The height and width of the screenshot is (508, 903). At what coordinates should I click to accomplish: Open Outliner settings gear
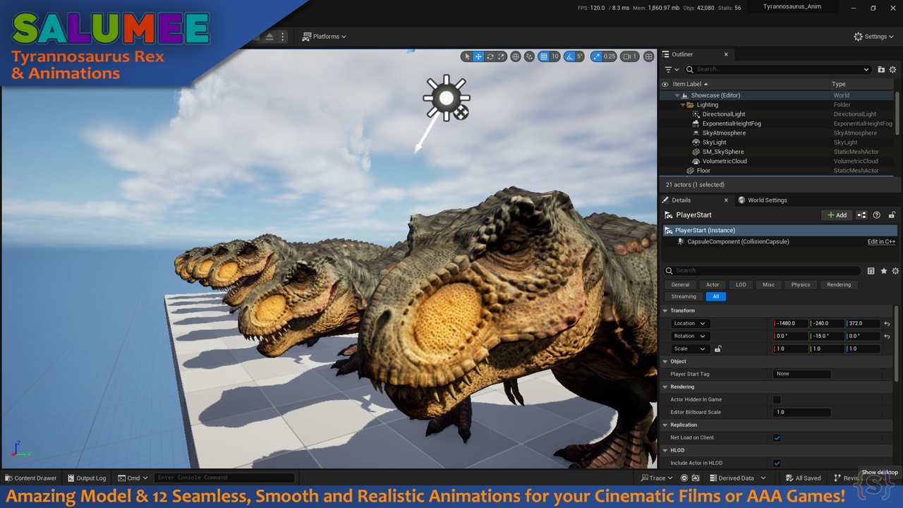[x=892, y=69]
